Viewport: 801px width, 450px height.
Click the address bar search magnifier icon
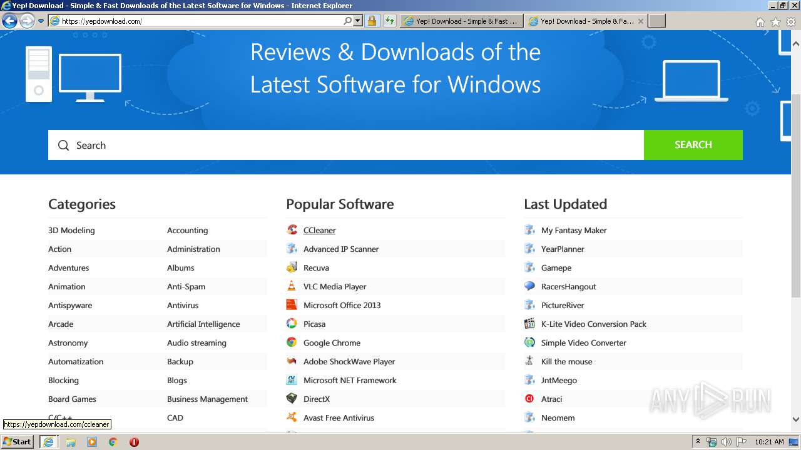[x=348, y=21]
